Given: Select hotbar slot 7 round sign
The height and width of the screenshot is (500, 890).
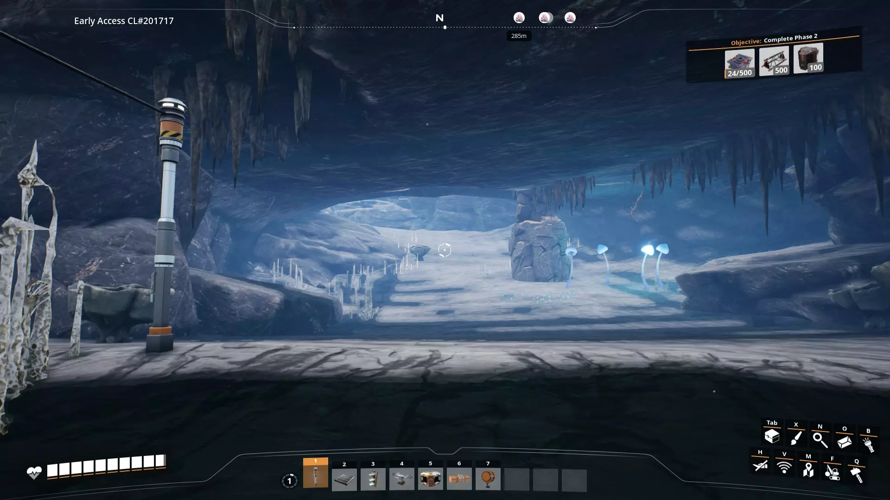Looking at the screenshot, I should click(488, 479).
